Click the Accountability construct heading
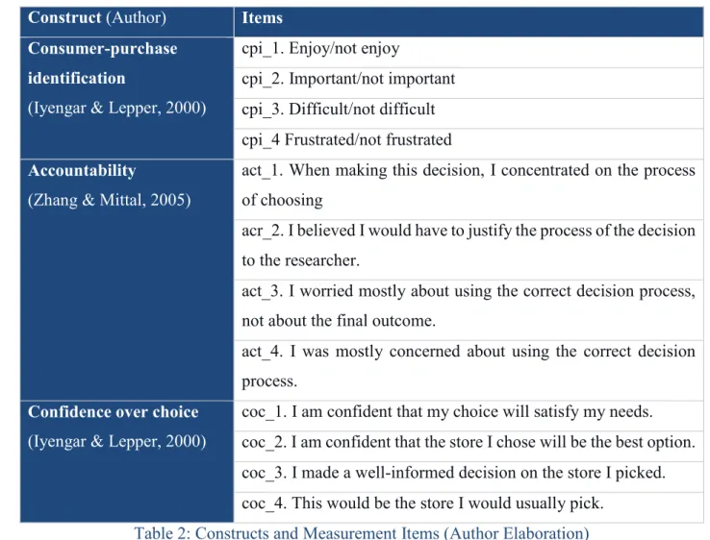 (x=82, y=170)
